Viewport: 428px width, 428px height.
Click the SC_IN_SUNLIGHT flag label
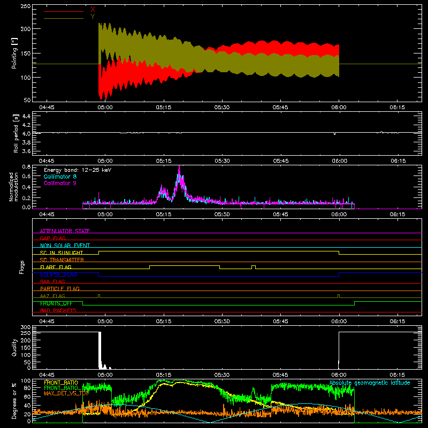tap(62, 253)
